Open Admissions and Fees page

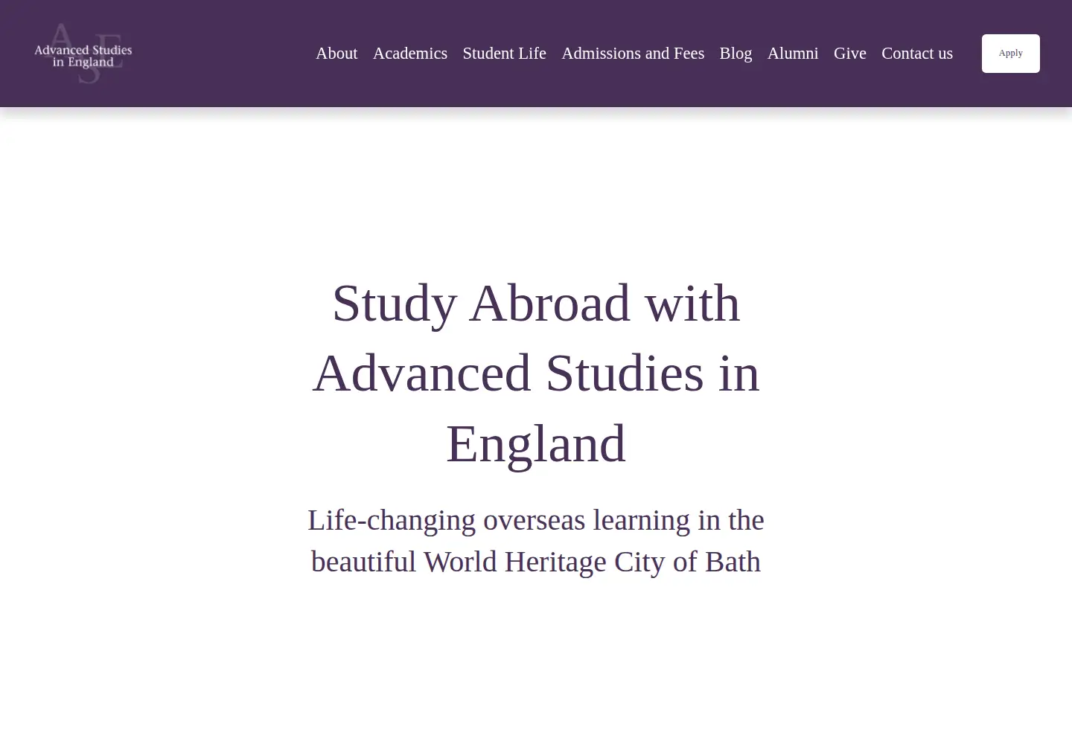click(x=633, y=54)
